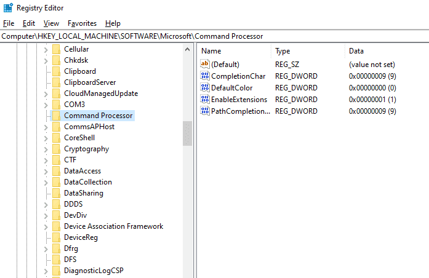Viewport: 429px width, 278px height.
Task: Select the Command Processor key label
Action: point(98,116)
